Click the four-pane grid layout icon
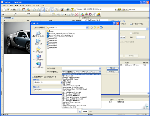The width and height of the screenshot is (150, 116). (95, 14)
